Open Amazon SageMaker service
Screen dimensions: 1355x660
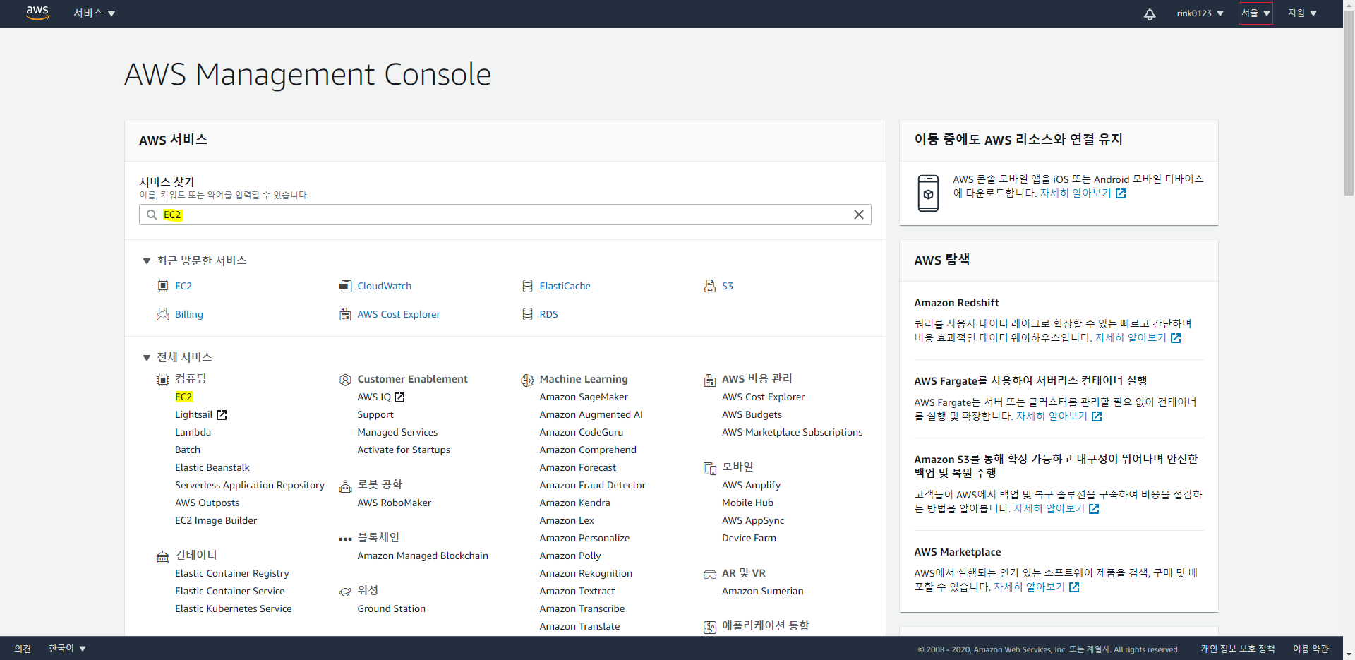(584, 397)
